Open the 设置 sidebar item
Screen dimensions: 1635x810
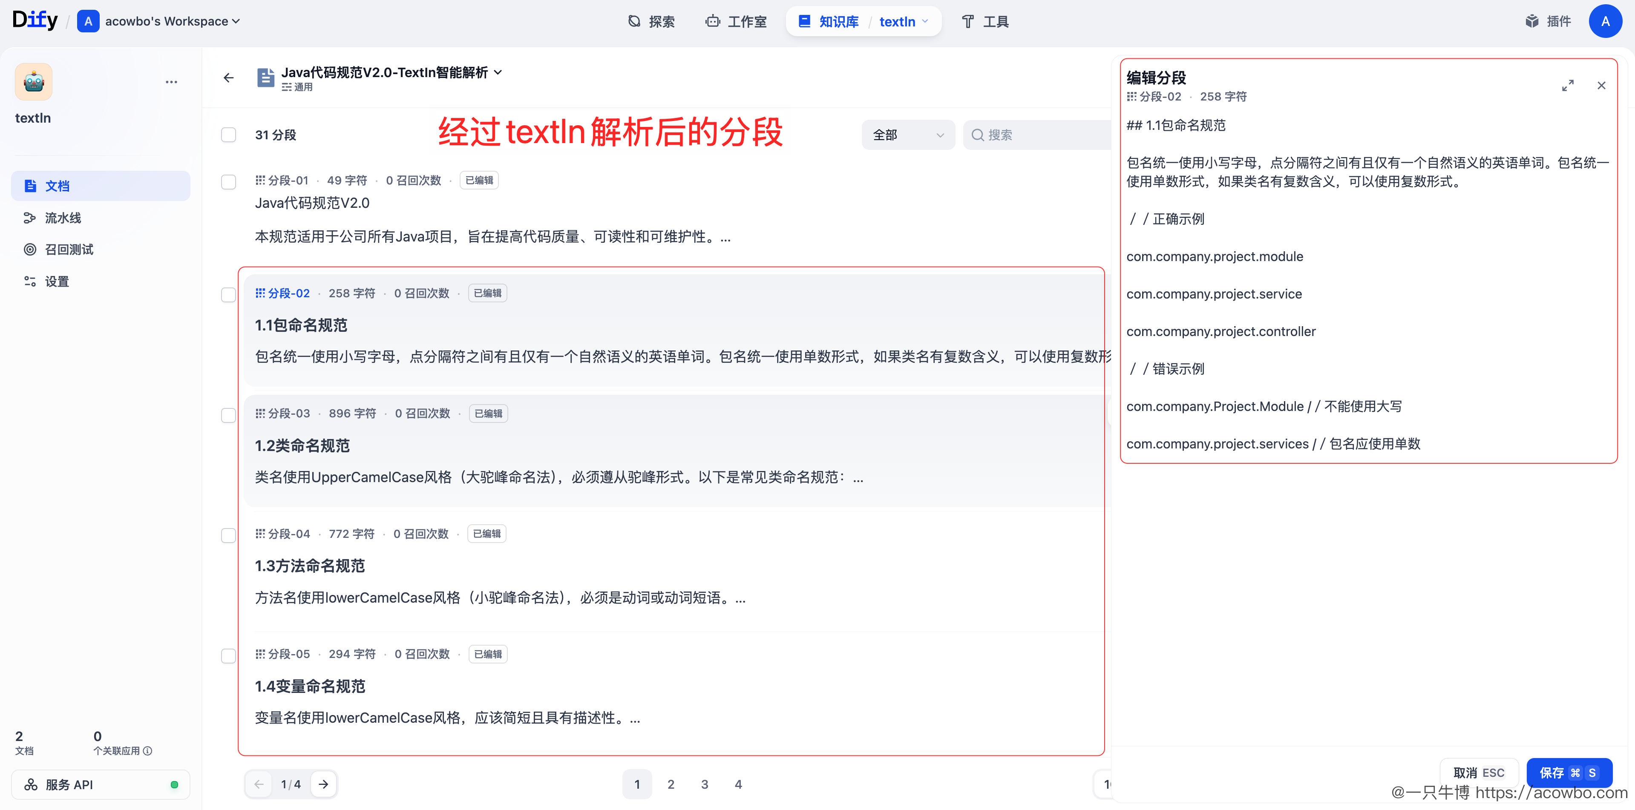pos(57,281)
